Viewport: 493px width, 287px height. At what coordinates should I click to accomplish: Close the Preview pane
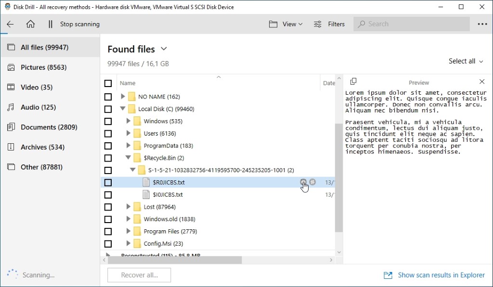(x=482, y=82)
